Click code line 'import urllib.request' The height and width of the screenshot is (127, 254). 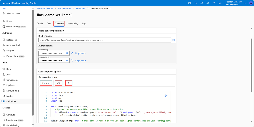(x=63, y=93)
